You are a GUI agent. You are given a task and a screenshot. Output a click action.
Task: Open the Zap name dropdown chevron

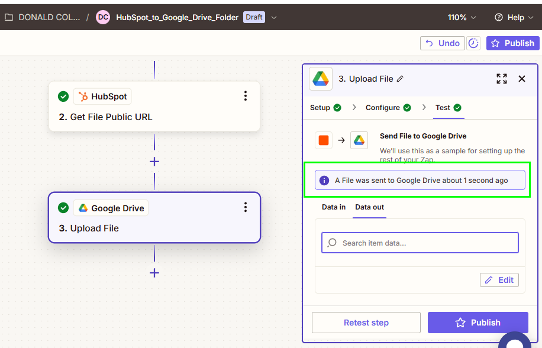coord(274,18)
